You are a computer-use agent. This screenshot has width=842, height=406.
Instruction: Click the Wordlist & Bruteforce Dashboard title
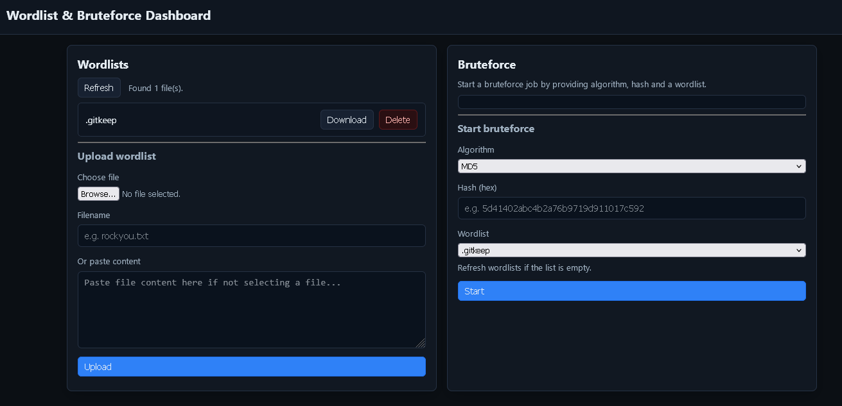pyautogui.click(x=109, y=15)
